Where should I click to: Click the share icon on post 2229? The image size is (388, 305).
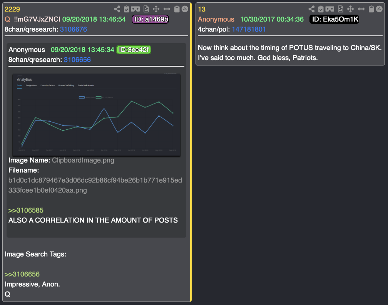(x=117, y=9)
